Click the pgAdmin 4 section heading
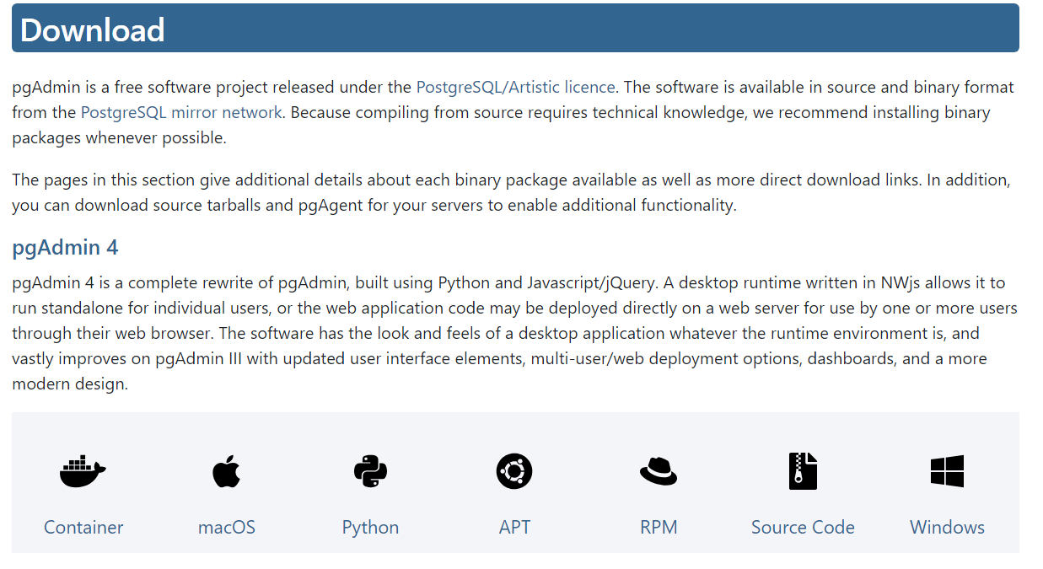This screenshot has height=569, width=1043. [65, 248]
